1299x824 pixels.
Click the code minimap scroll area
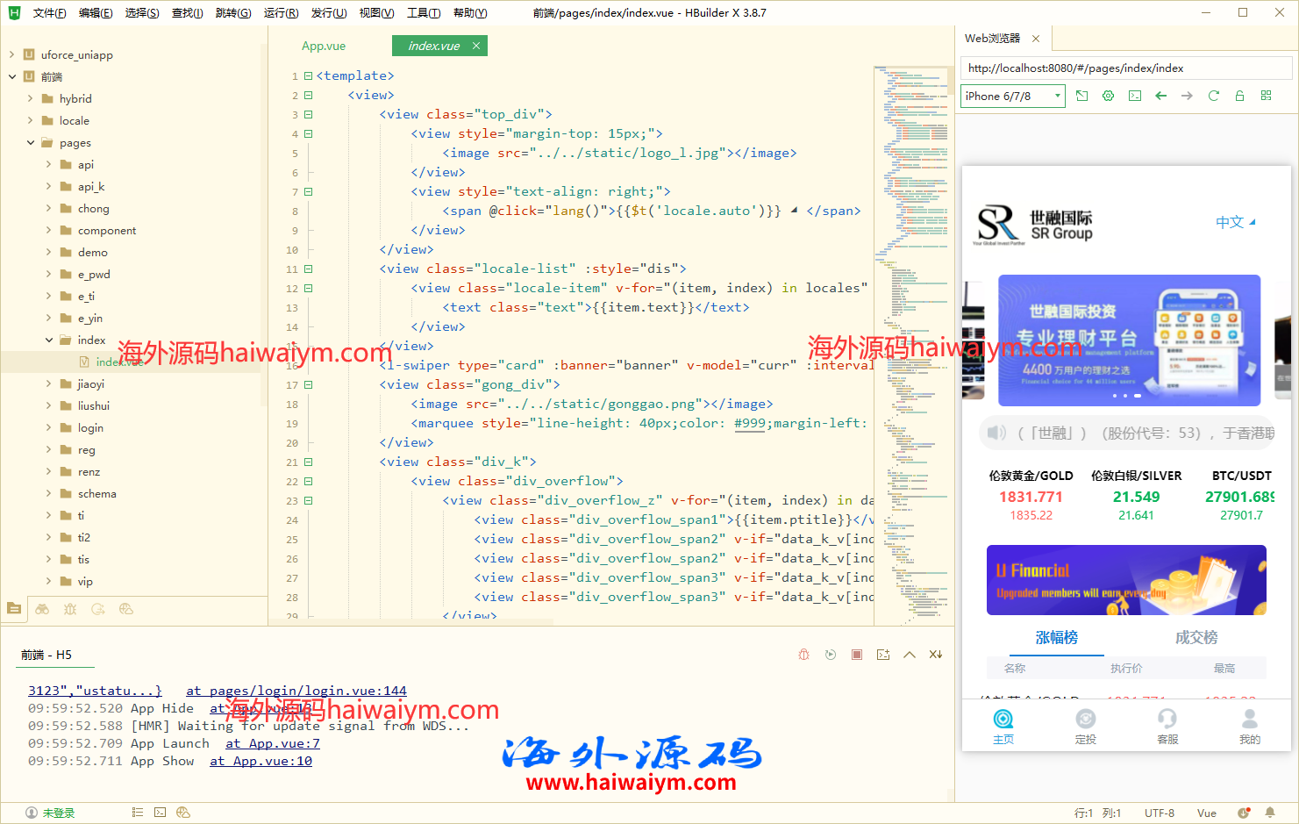(x=912, y=351)
